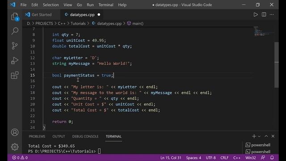The width and height of the screenshot is (286, 161).
Task: Click line number 15 in the gutter
Action: pyautogui.click(x=33, y=75)
